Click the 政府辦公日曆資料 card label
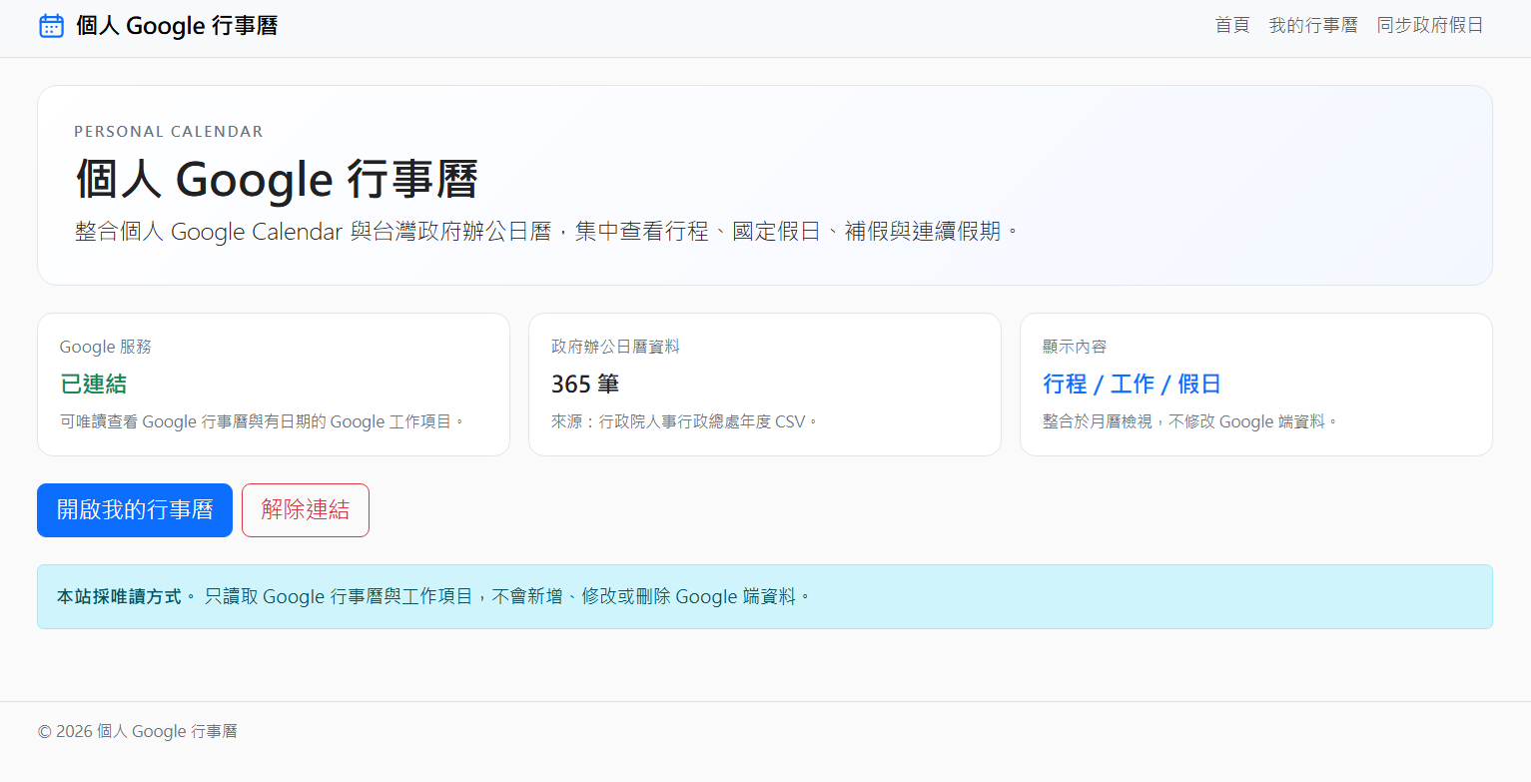This screenshot has width=1531, height=782. click(x=615, y=347)
